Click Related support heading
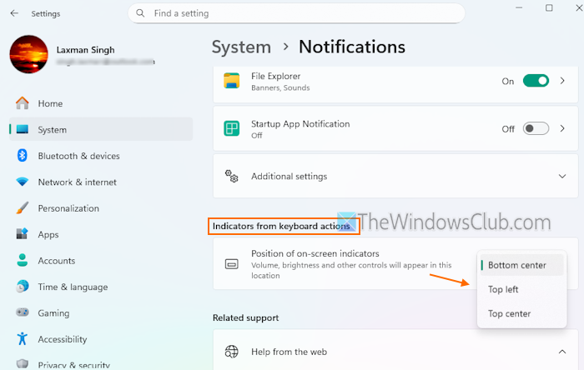584x370 pixels. 245,317
